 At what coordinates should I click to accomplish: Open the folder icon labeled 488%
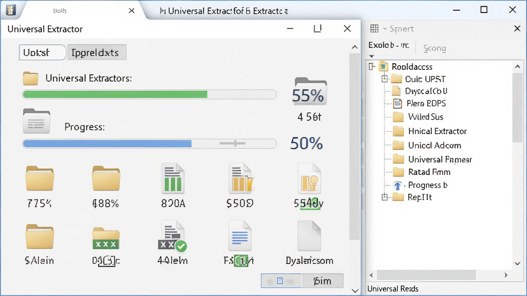click(106, 178)
